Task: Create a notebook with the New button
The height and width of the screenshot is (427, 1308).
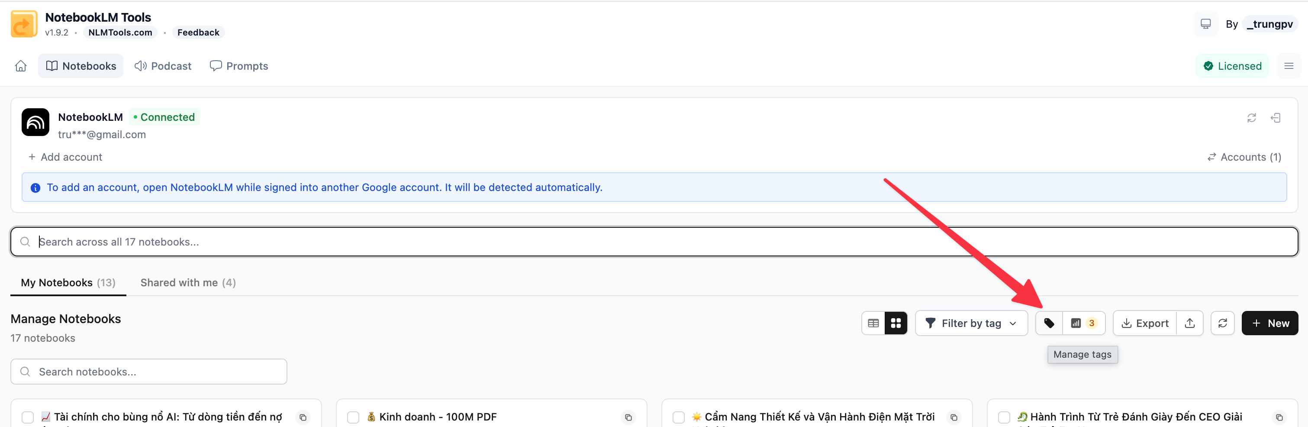Action: pos(1269,323)
